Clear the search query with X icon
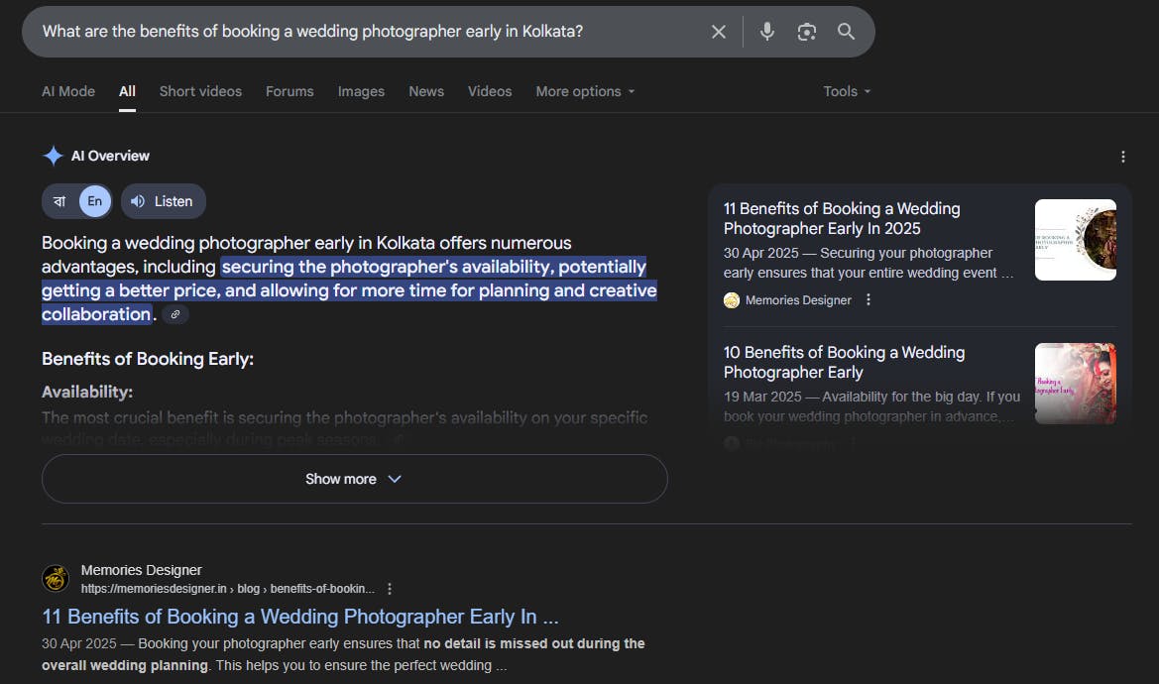 pyautogui.click(x=719, y=32)
